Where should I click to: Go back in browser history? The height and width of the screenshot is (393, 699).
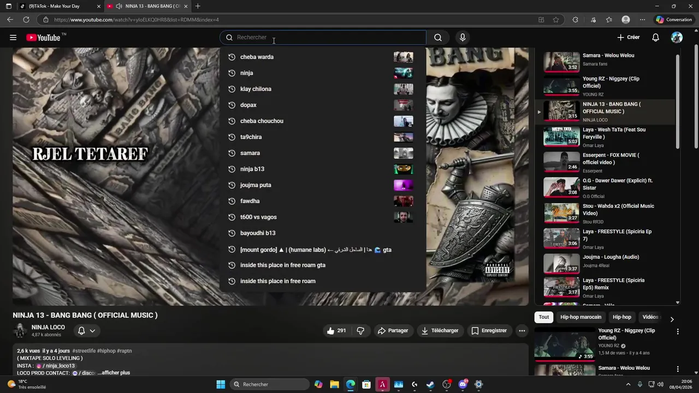click(x=10, y=20)
